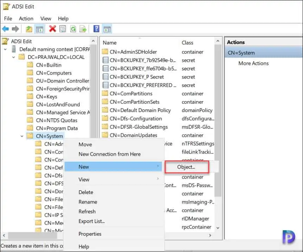The width and height of the screenshot is (303, 252).
Task: Click the Back arrow toolbar icon
Action: (5, 29)
